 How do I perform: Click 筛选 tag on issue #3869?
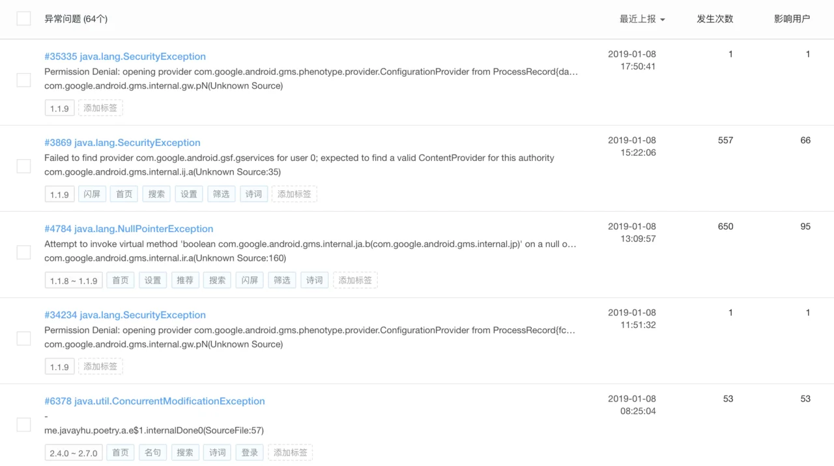point(221,194)
